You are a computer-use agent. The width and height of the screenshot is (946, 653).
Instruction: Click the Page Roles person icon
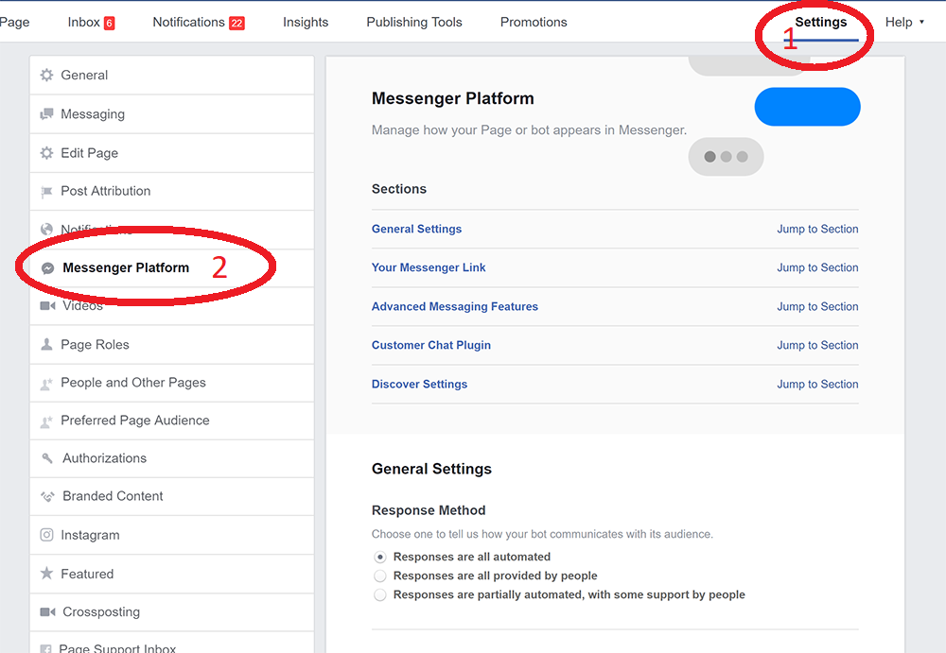coord(47,344)
